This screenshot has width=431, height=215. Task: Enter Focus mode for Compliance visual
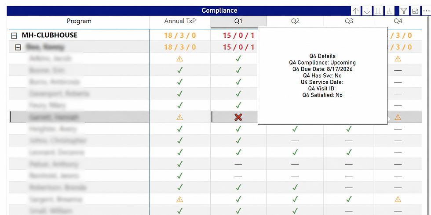pos(415,11)
